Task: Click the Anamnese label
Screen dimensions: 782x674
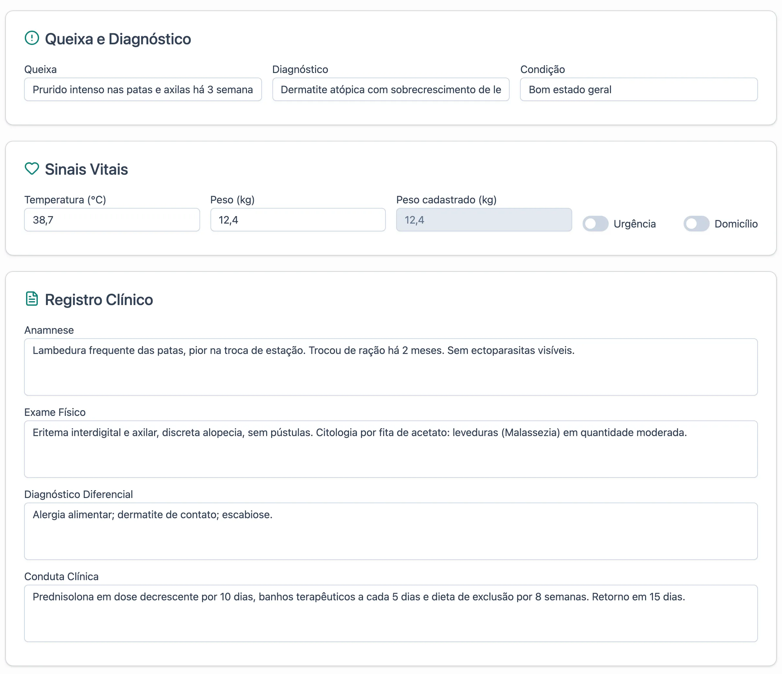Action: [x=49, y=330]
